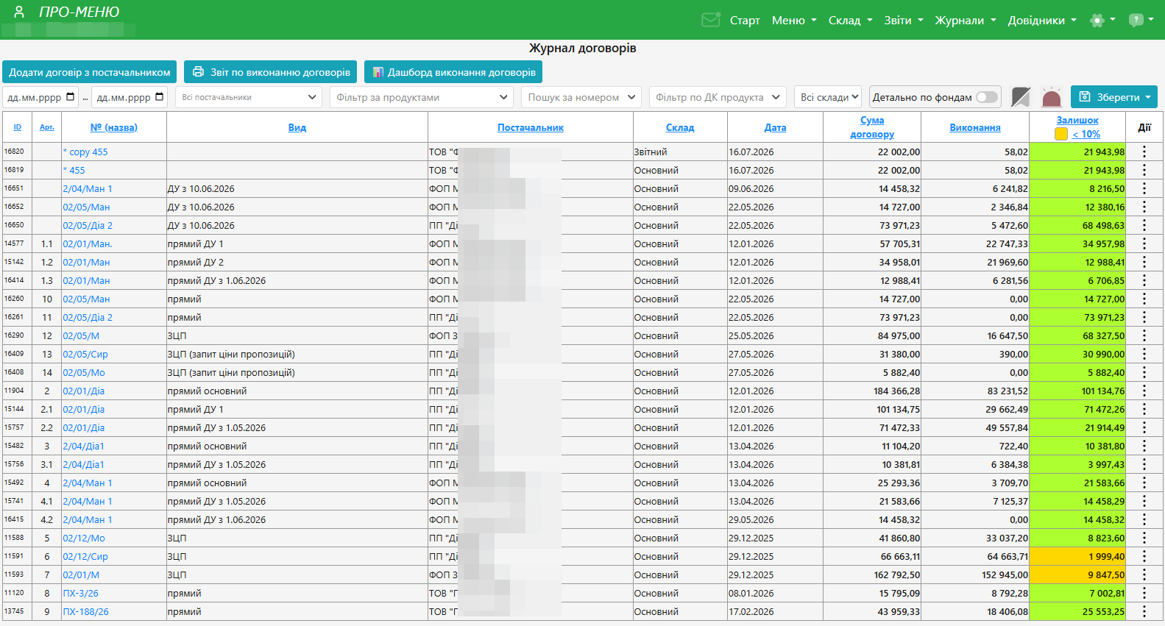Open actions menu for contract 16414
The image size is (1165, 626).
1144,280
